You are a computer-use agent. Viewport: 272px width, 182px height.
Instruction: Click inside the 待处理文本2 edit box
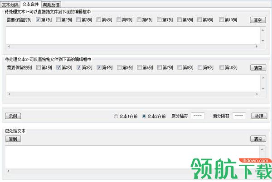(133, 83)
